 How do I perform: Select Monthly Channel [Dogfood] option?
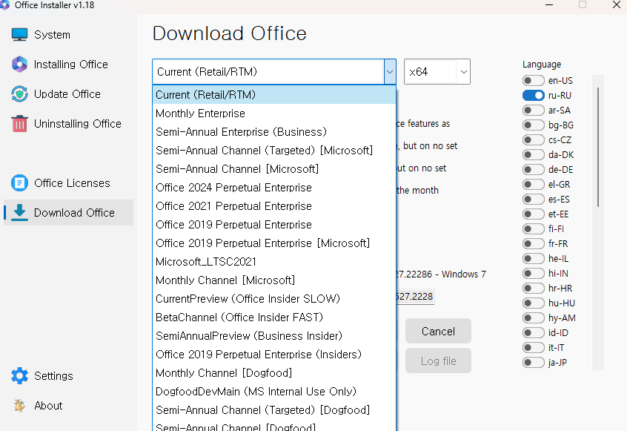[x=274, y=372]
